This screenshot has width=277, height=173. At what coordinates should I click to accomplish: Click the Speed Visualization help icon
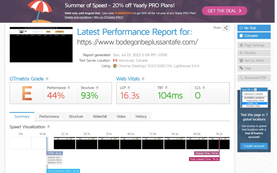[x=49, y=127]
